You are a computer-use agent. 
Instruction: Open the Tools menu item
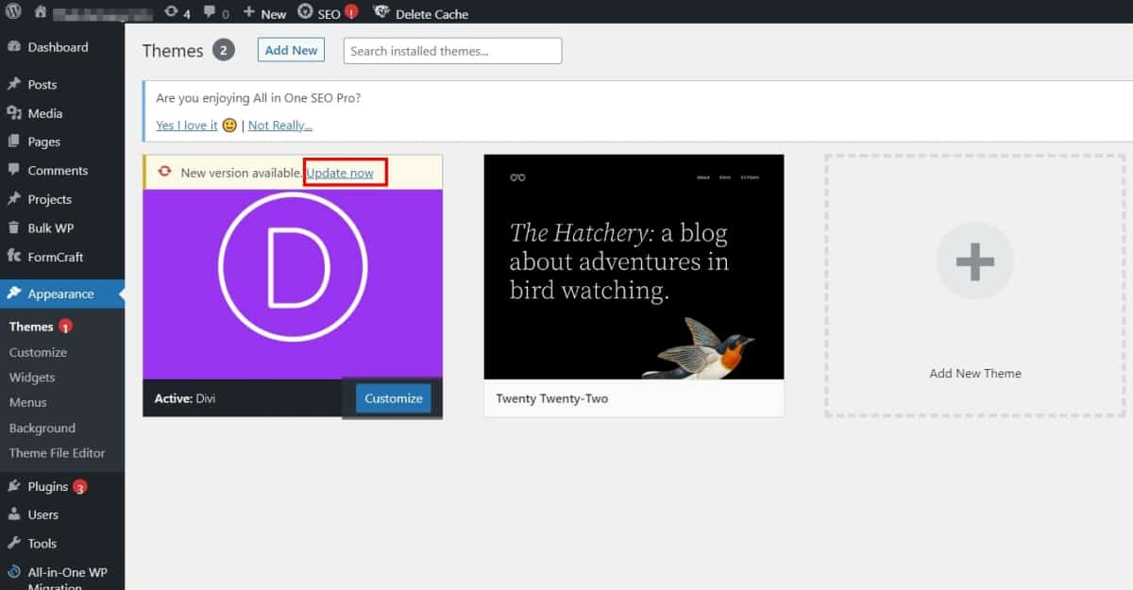pos(42,544)
